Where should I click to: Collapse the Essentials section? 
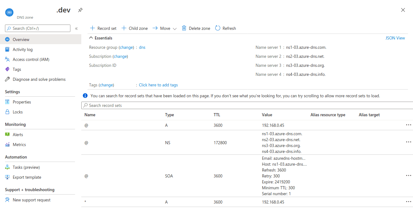101,38
